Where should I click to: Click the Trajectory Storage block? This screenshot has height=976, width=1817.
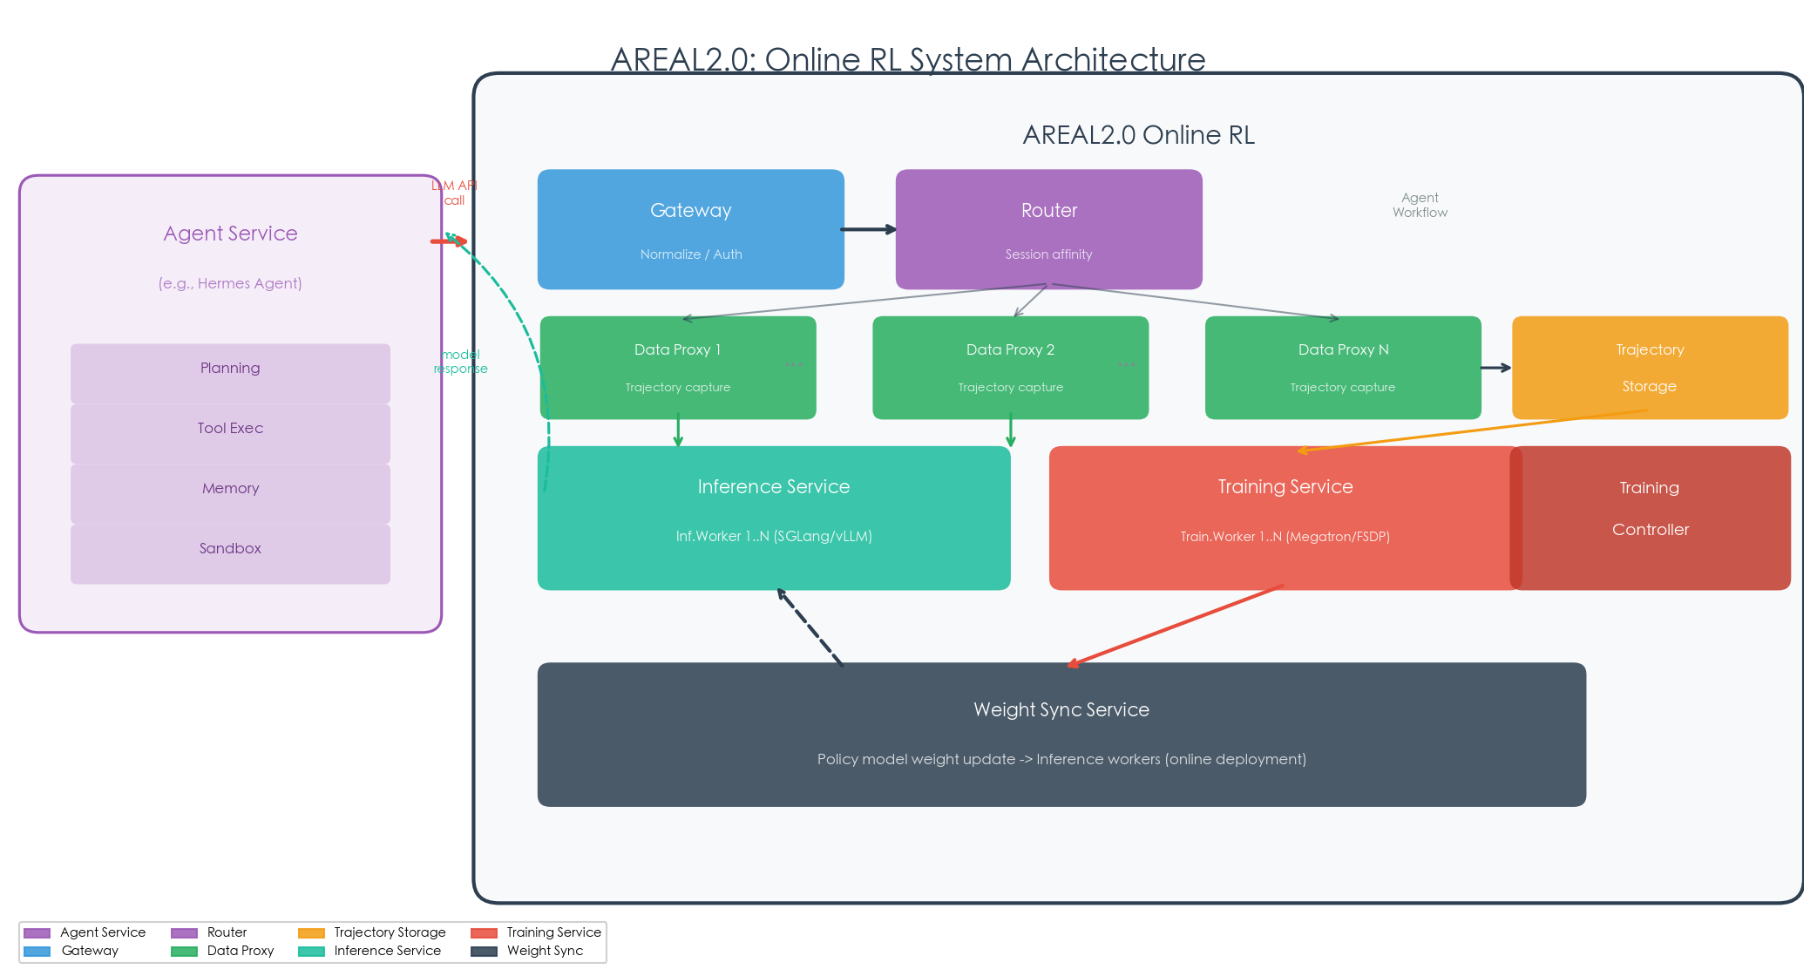1650,368
